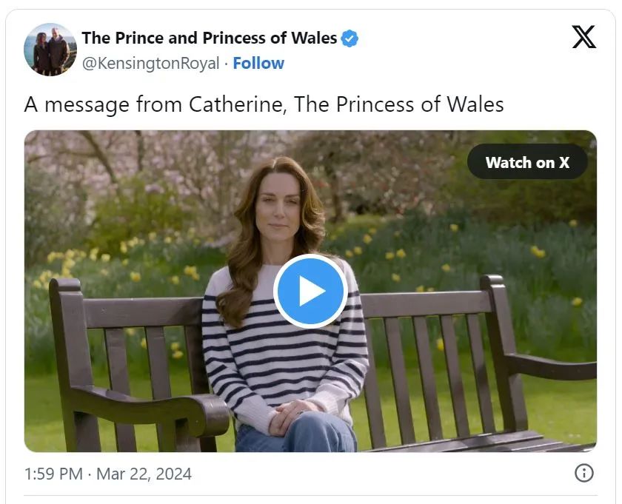Image resolution: width=622 pixels, height=504 pixels.
Task: Click the right bench armrest in video
Action: [552, 365]
